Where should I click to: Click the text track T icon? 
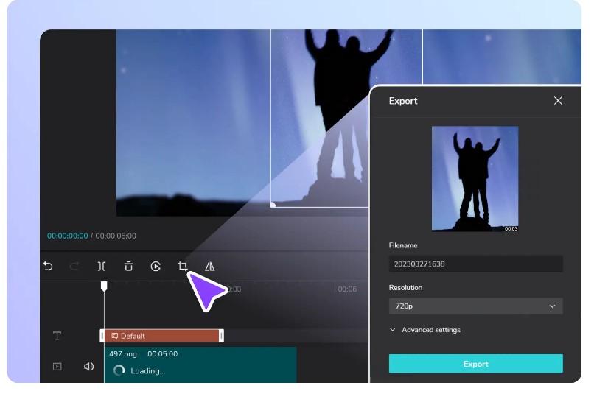pyautogui.click(x=57, y=336)
